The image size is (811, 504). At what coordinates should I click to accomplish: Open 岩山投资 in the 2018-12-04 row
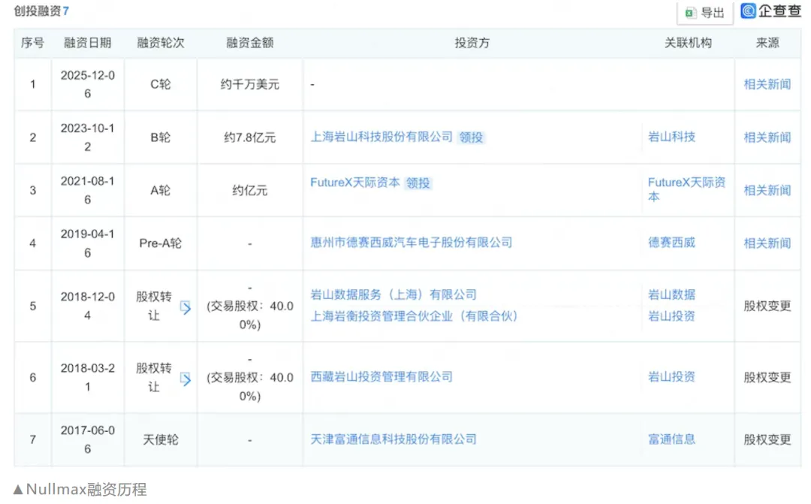671,316
